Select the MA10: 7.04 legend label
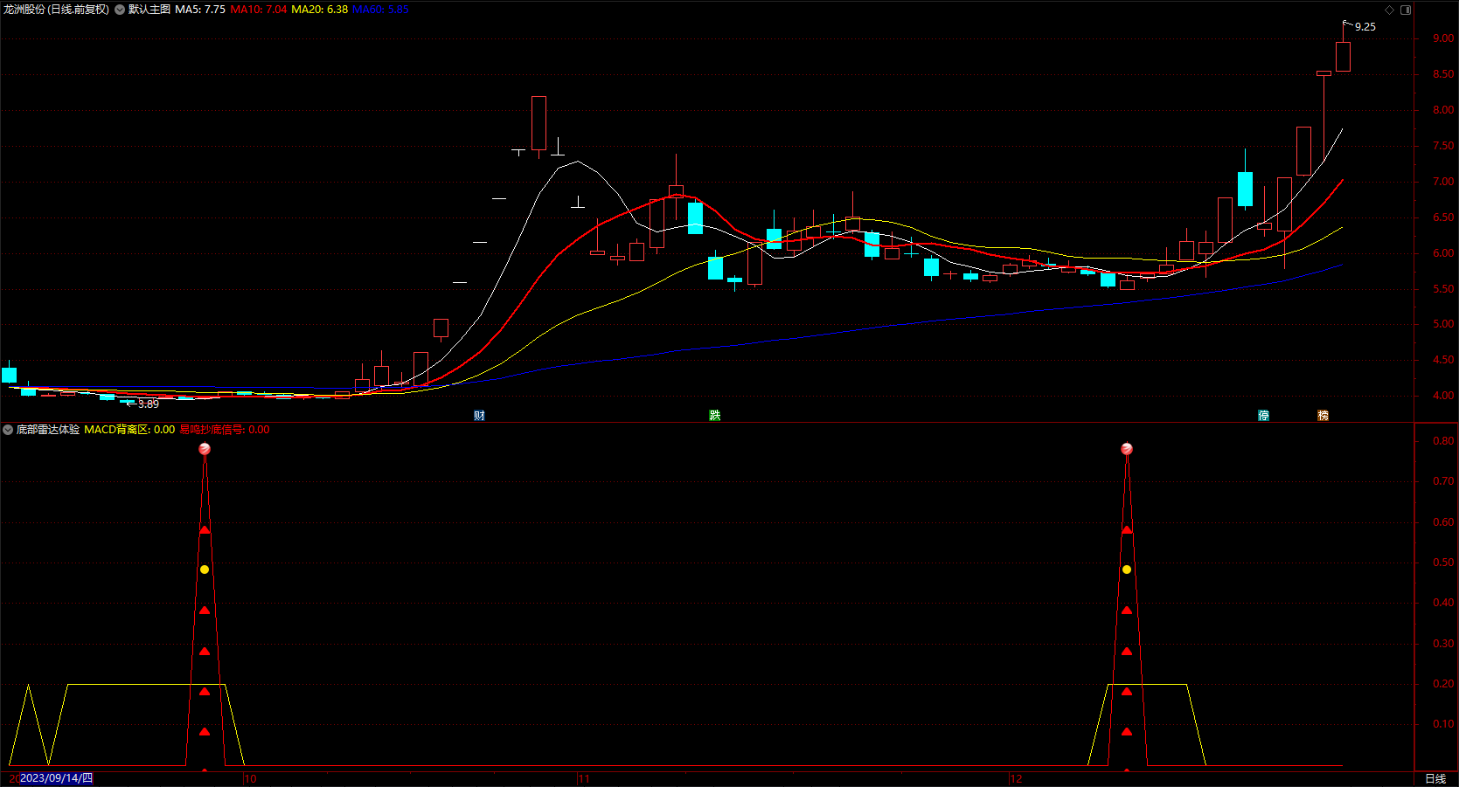The height and width of the screenshot is (787, 1459). 259,10
